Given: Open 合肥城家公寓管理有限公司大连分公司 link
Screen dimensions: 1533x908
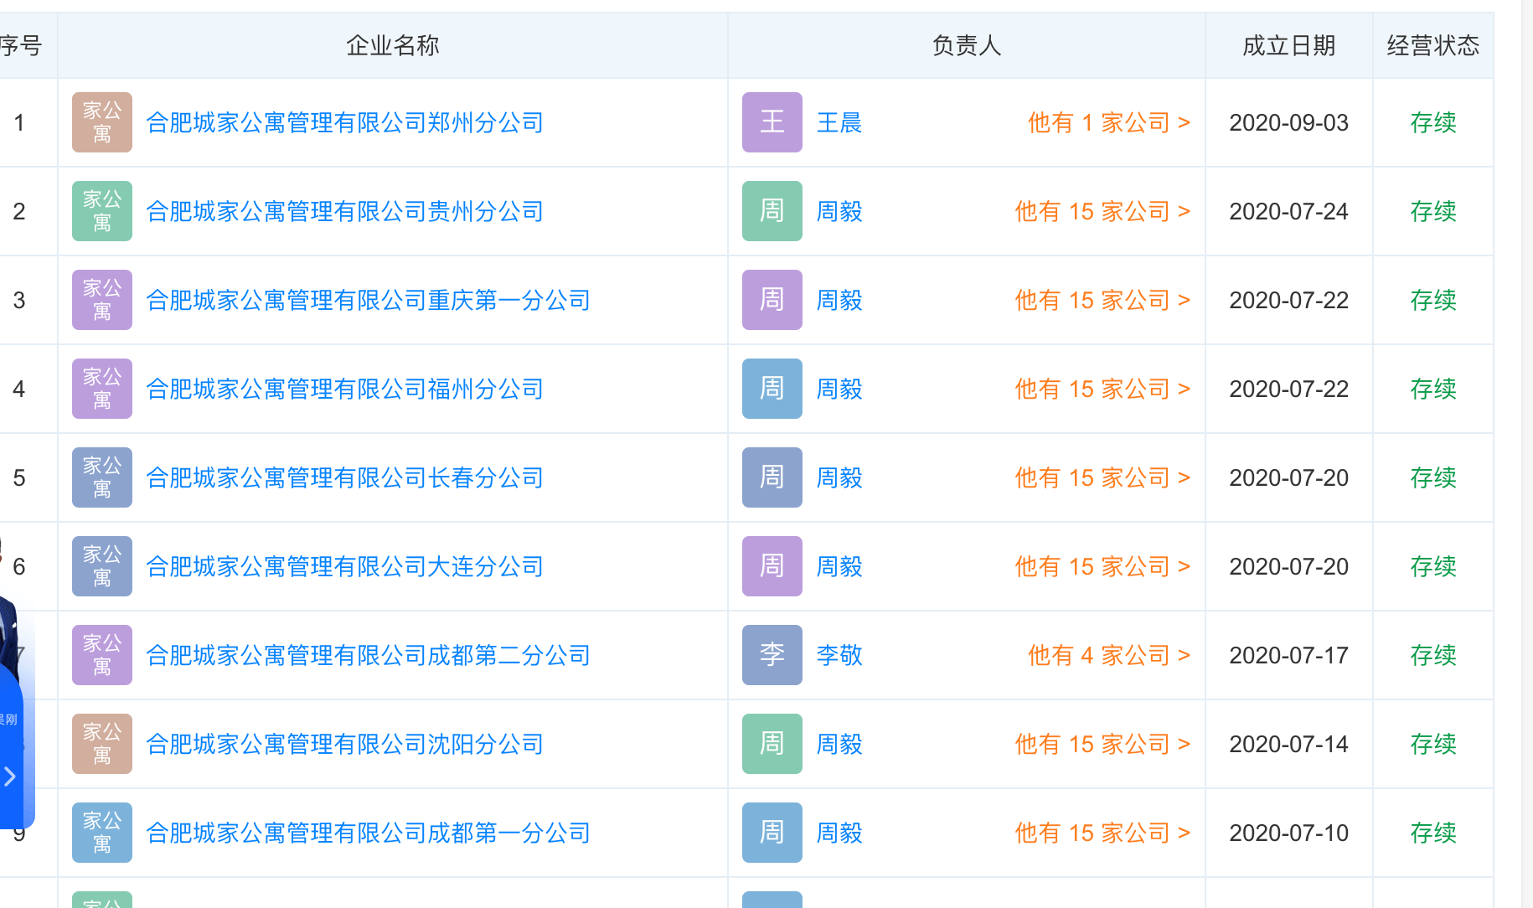Looking at the screenshot, I should (x=344, y=567).
